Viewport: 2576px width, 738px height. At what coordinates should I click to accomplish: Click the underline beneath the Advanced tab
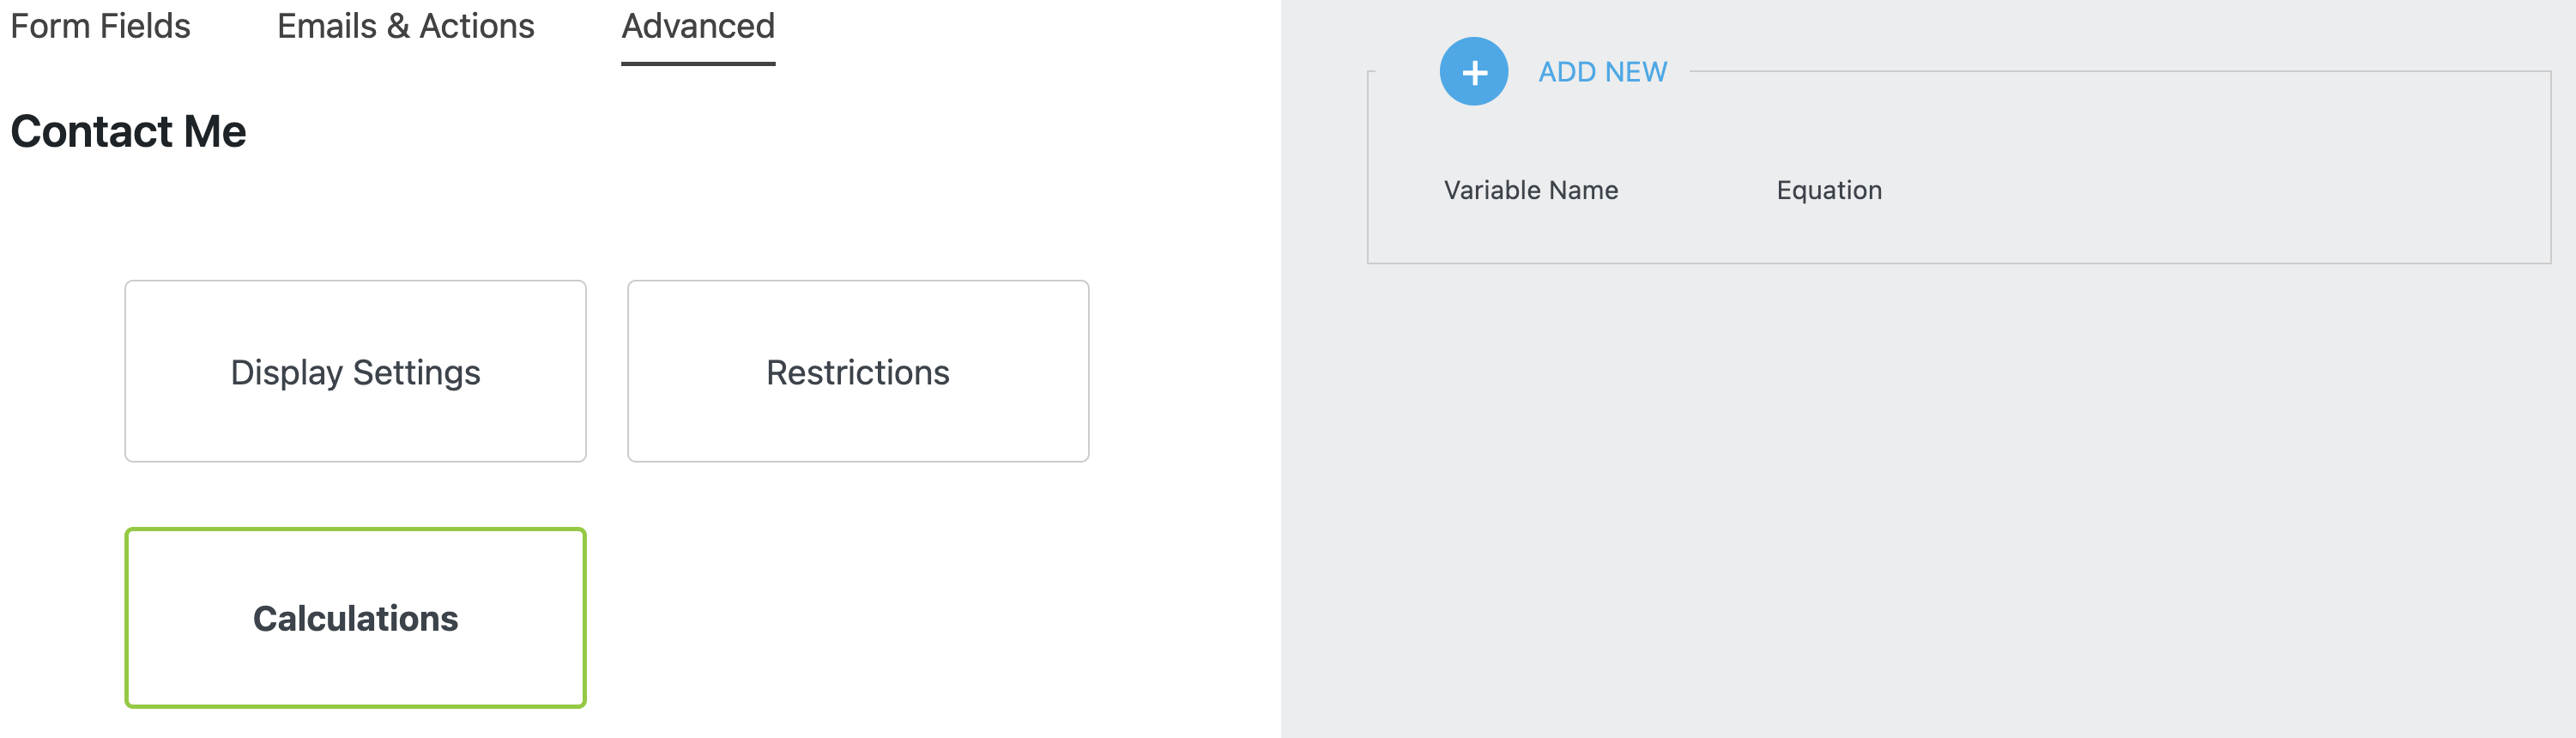(x=698, y=64)
